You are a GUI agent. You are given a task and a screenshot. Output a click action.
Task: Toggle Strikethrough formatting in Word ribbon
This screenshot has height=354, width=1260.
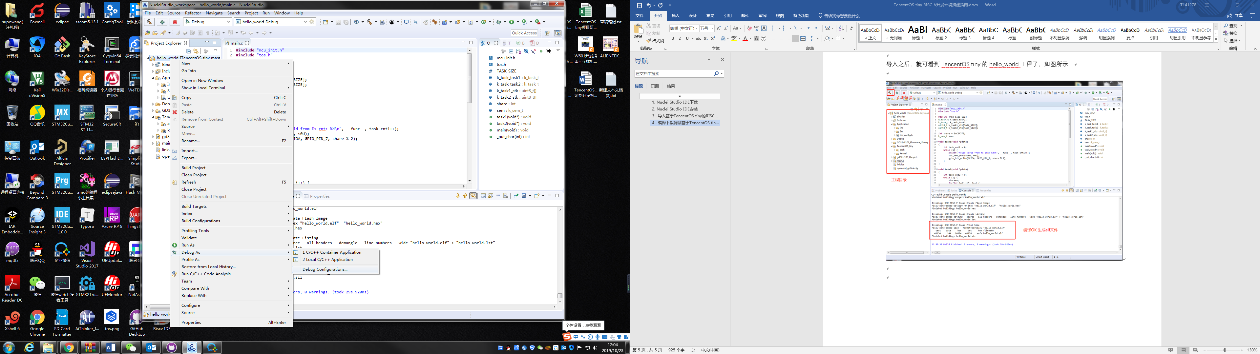[699, 38]
